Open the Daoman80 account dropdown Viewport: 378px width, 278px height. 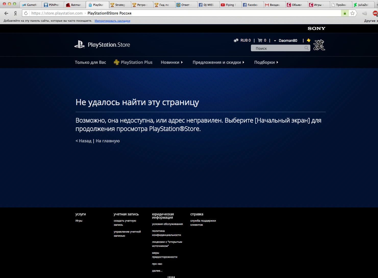[286, 41]
